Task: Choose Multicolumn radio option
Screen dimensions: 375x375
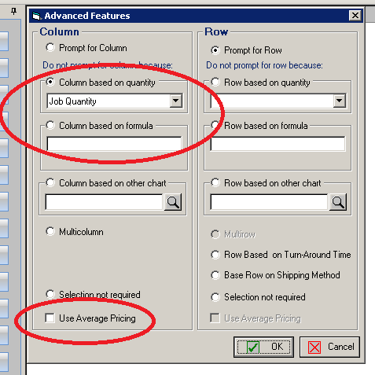Action: tap(50, 231)
